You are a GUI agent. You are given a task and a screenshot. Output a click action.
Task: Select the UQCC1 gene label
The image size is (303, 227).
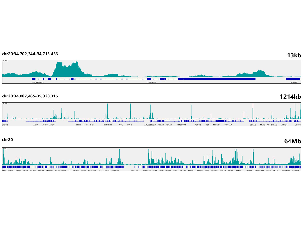point(298,125)
